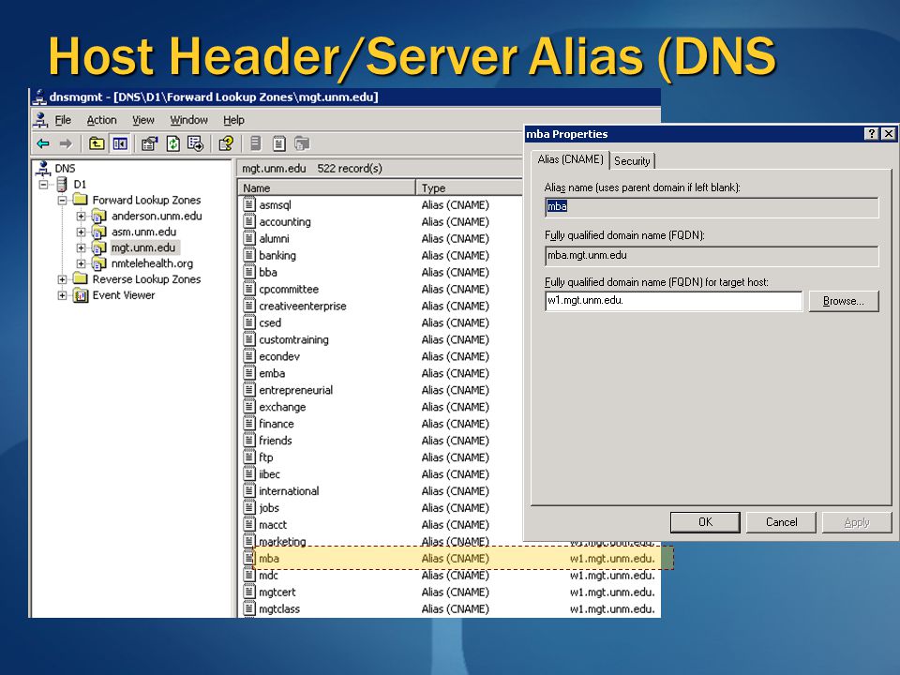
Task: Click the Browse... button
Action: (x=843, y=301)
